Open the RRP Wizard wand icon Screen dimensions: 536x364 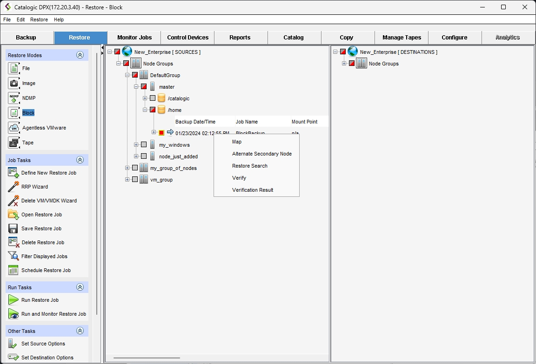tap(13, 187)
